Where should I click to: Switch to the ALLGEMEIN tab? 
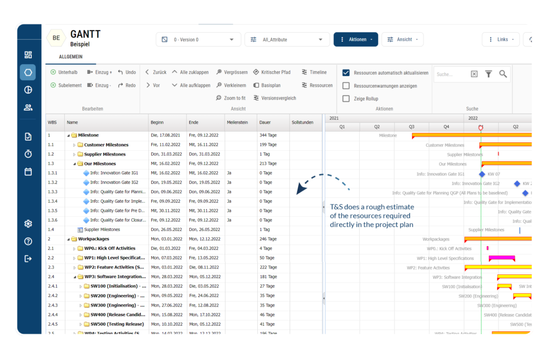pos(71,57)
